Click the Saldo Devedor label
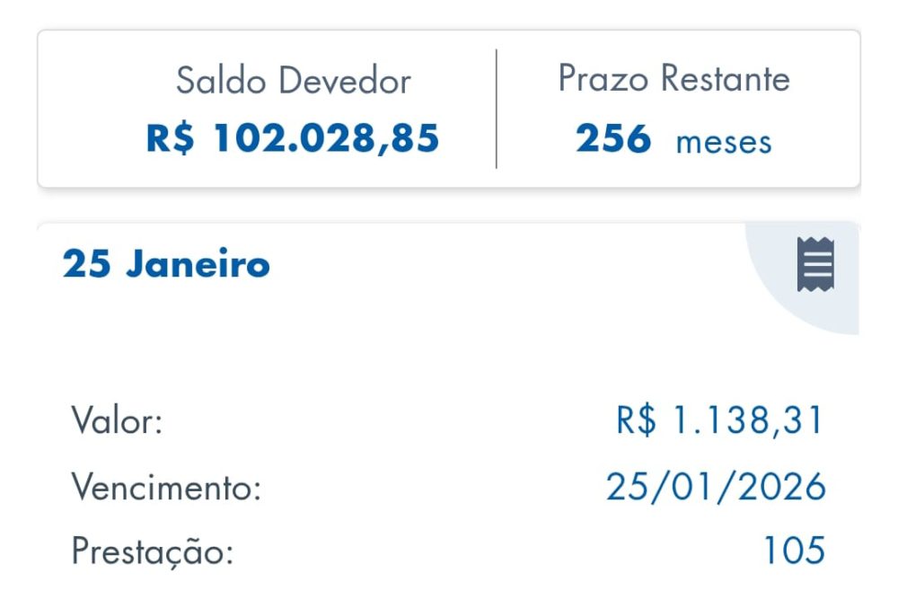Viewport: 898px width, 591px height. (293, 81)
